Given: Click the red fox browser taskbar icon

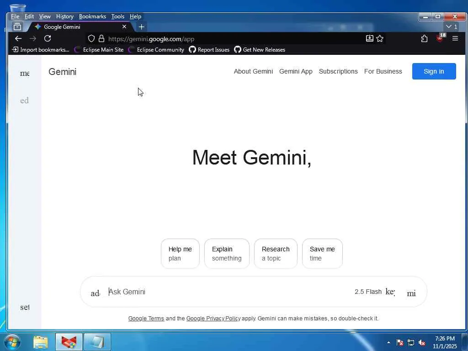Looking at the screenshot, I should point(69,342).
